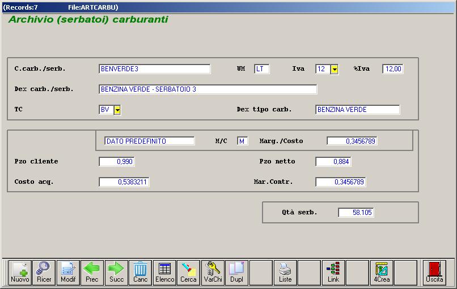Click the Dex tipo carb. field

coord(358,110)
